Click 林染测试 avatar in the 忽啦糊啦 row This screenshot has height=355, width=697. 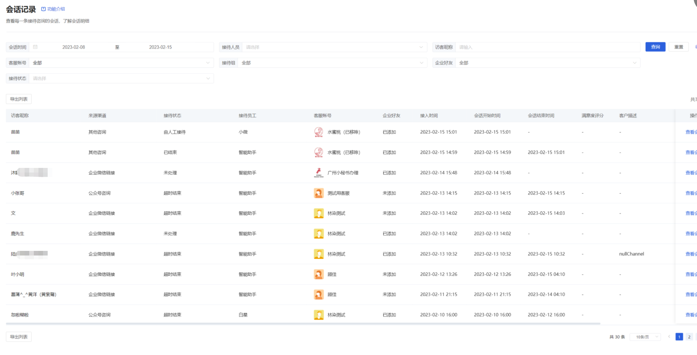point(319,315)
